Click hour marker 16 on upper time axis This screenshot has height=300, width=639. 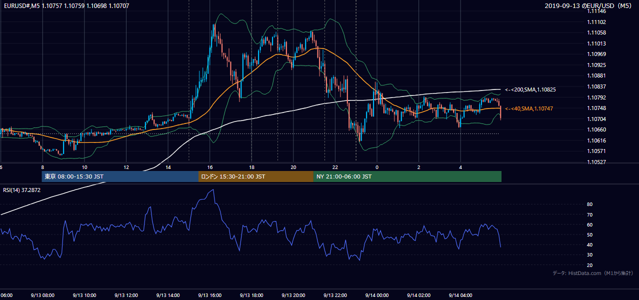pos(210,167)
